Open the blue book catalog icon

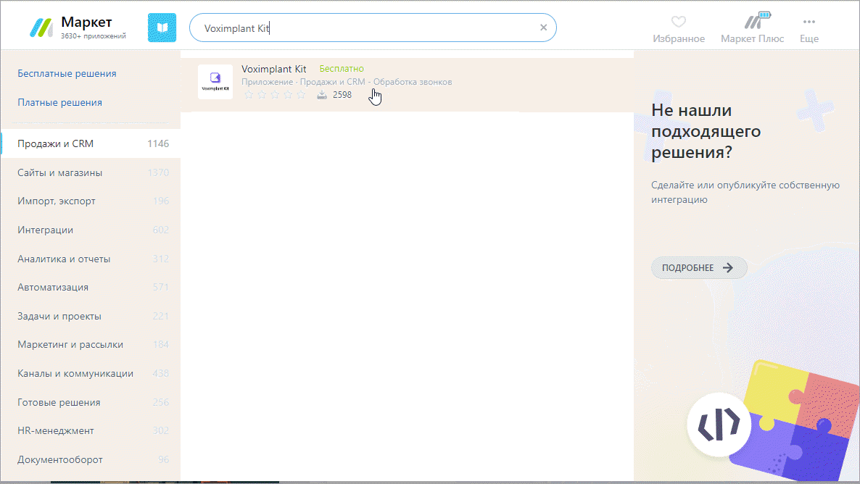click(x=162, y=28)
